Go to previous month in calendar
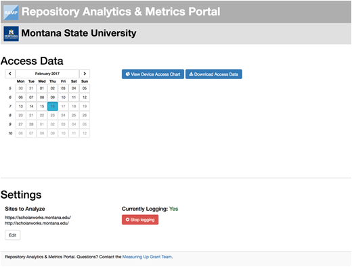Screen dimensions: 352x267 click(10, 74)
